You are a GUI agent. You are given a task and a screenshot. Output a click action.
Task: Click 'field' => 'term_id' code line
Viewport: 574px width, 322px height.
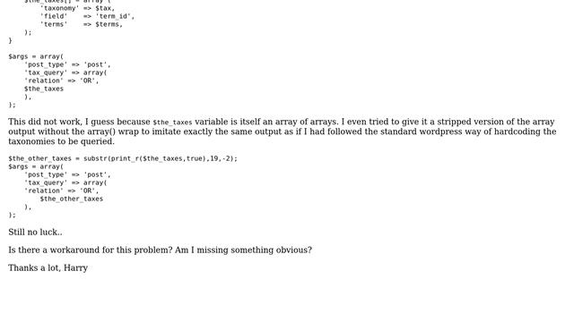87,16
